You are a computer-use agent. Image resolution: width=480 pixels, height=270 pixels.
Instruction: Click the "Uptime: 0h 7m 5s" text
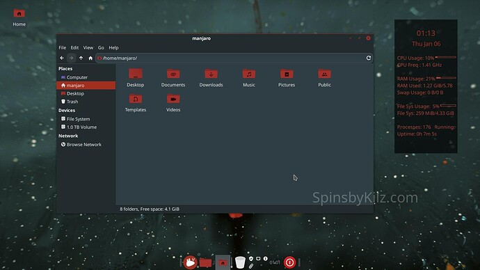[x=417, y=134]
